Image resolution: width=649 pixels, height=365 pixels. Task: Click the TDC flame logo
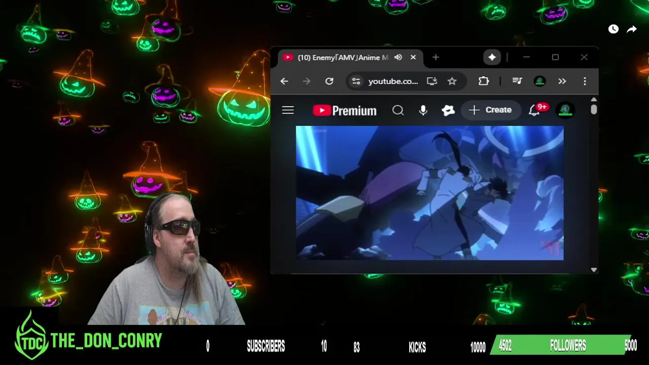click(31, 337)
